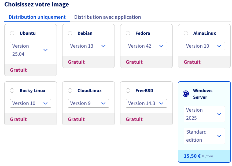This screenshot has height=166, width=232.
Task: Open the Fedora Version 42 dropdown
Action: [x=146, y=46]
